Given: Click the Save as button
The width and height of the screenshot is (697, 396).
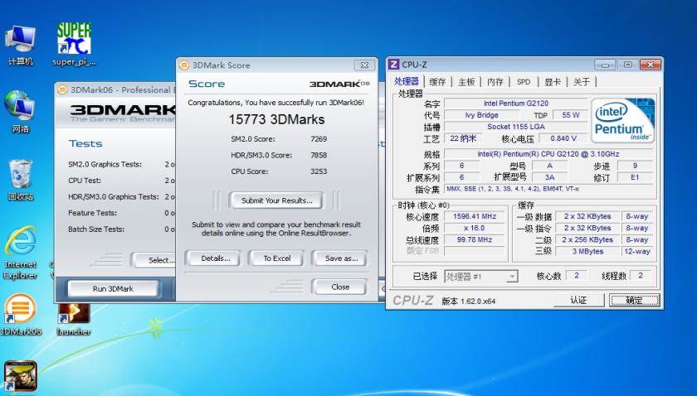Looking at the screenshot, I should click(341, 258).
